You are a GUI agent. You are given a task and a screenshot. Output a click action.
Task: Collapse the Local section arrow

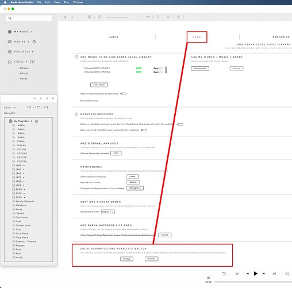[x=26, y=62]
